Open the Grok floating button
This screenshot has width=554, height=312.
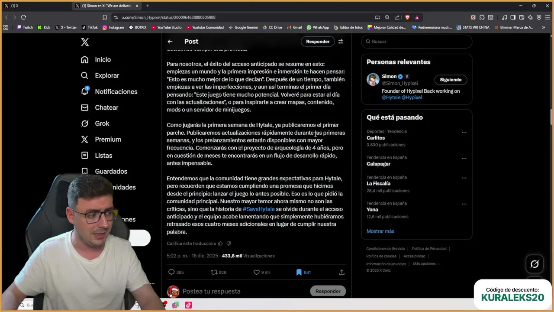point(535,264)
